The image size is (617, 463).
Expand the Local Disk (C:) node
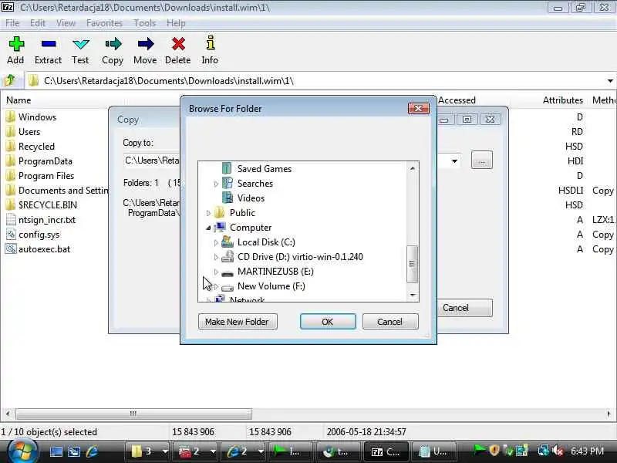[x=216, y=242]
